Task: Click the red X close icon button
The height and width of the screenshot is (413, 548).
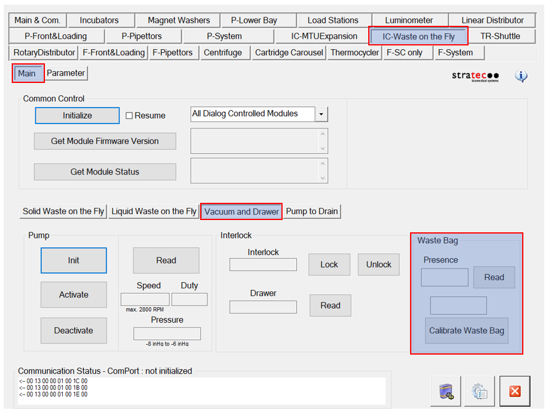Action: [515, 391]
